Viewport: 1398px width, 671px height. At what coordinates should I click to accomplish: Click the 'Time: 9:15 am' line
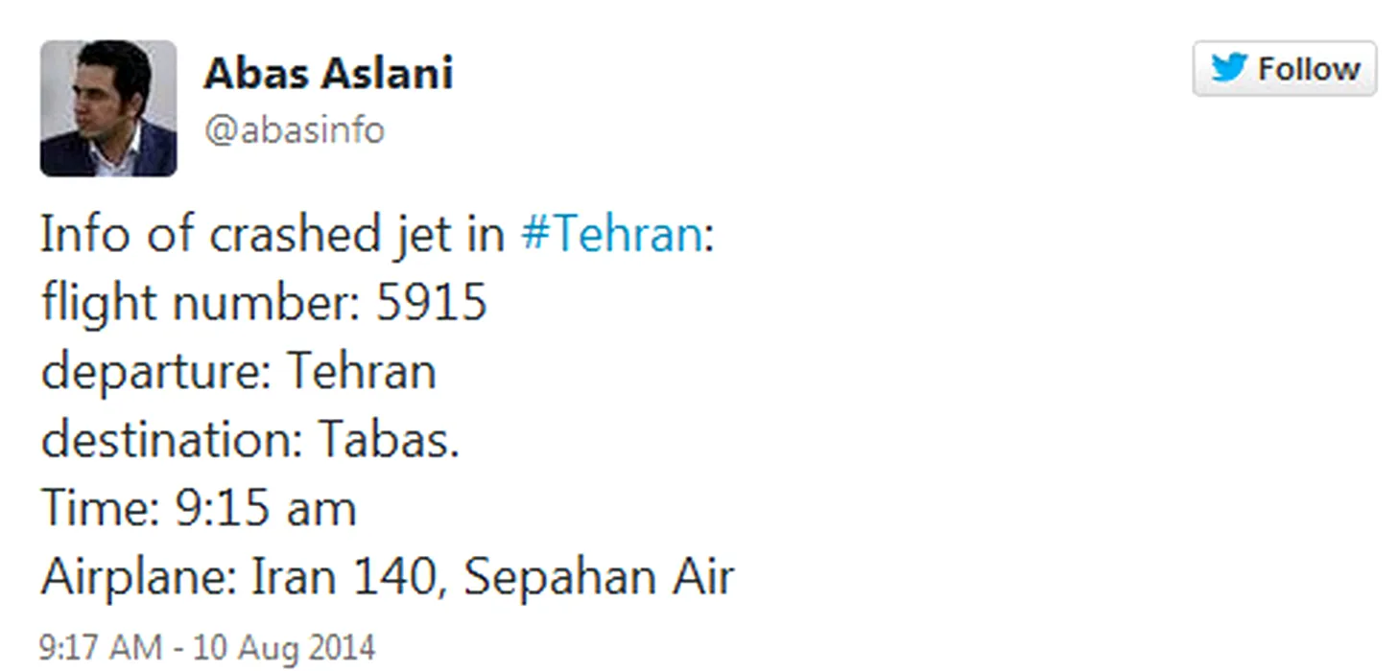199,509
